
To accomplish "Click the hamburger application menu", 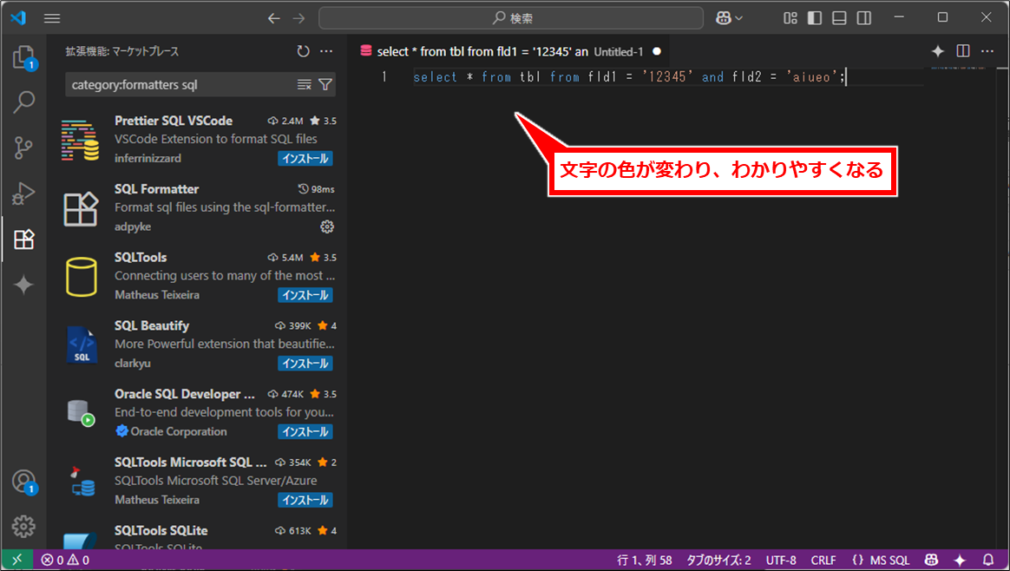I will 52,18.
